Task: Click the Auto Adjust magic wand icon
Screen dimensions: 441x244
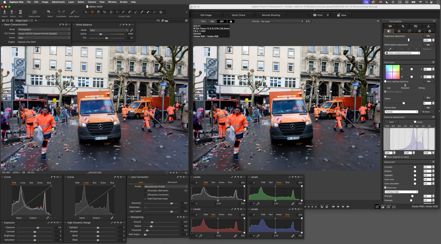Action: (73, 12)
